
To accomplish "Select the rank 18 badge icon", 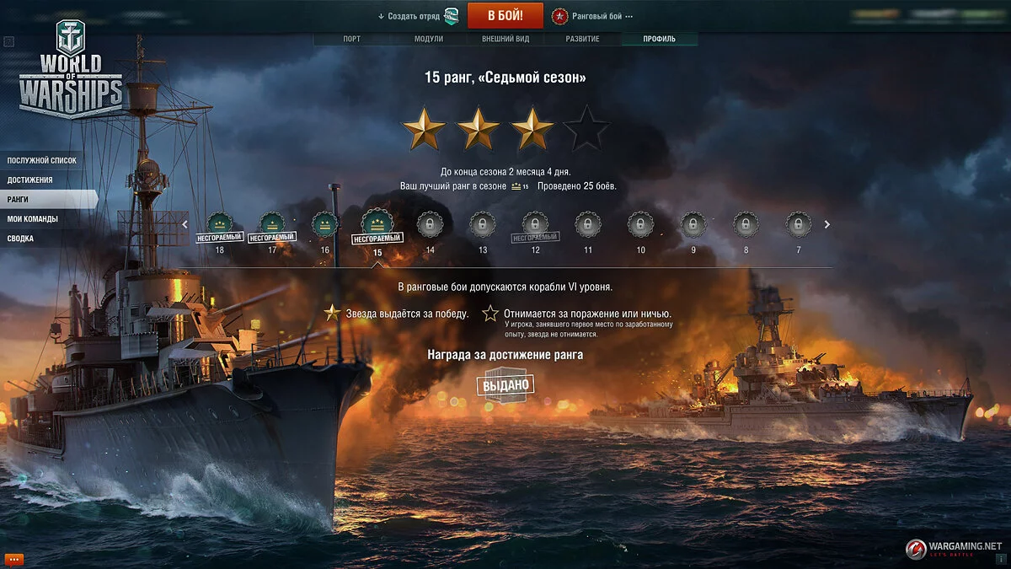I will tap(220, 223).
